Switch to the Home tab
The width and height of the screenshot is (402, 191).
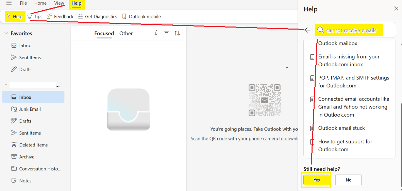pyautogui.click(x=40, y=3)
